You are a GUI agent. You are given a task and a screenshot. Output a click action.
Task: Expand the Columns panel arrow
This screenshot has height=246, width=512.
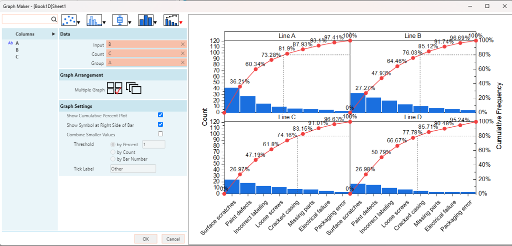click(53, 34)
